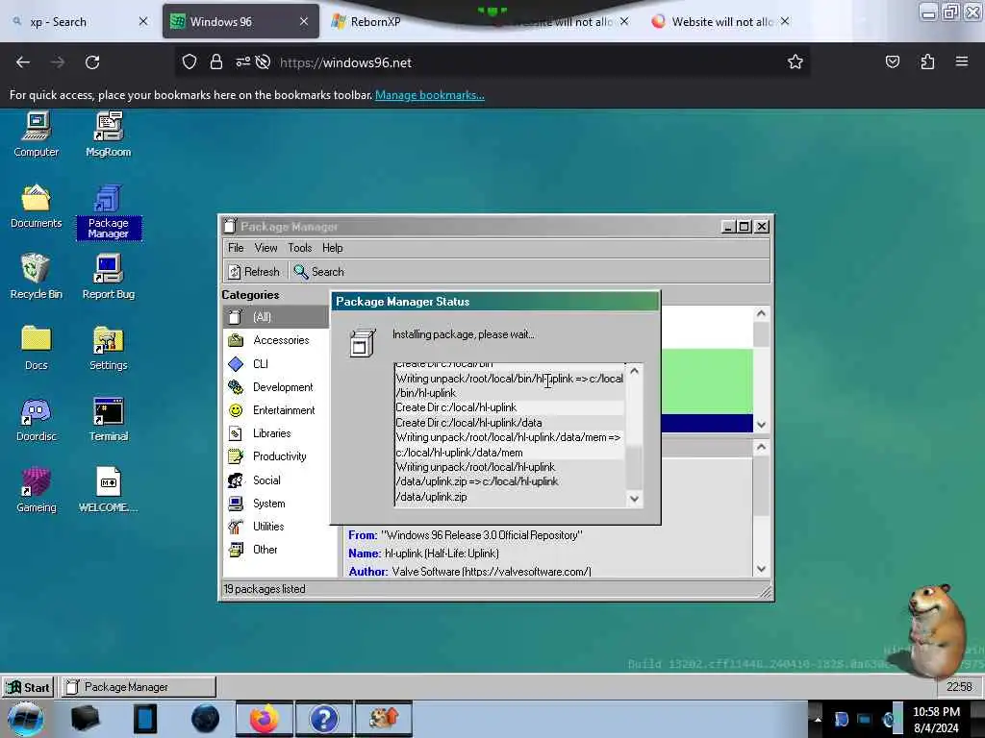Screen dimensions: 985x738
Task: Click the 'Name: hl-uplink (Half-Life: Uplink)' line
Action: click(423, 553)
